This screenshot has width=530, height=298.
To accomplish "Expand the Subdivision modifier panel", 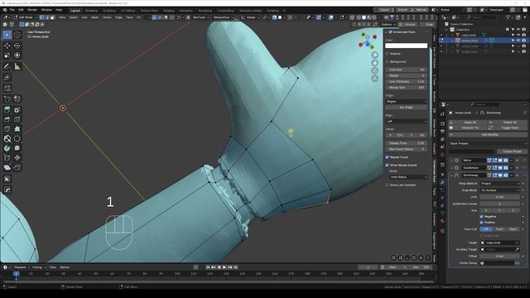I will click(451, 168).
